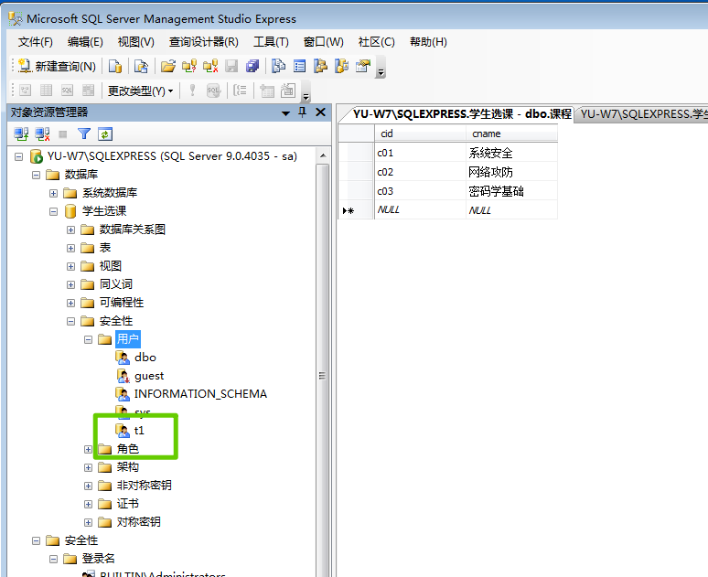Image resolution: width=708 pixels, height=577 pixels.
Task: Open the query designer toolbar overflow arrow
Action: tap(306, 96)
